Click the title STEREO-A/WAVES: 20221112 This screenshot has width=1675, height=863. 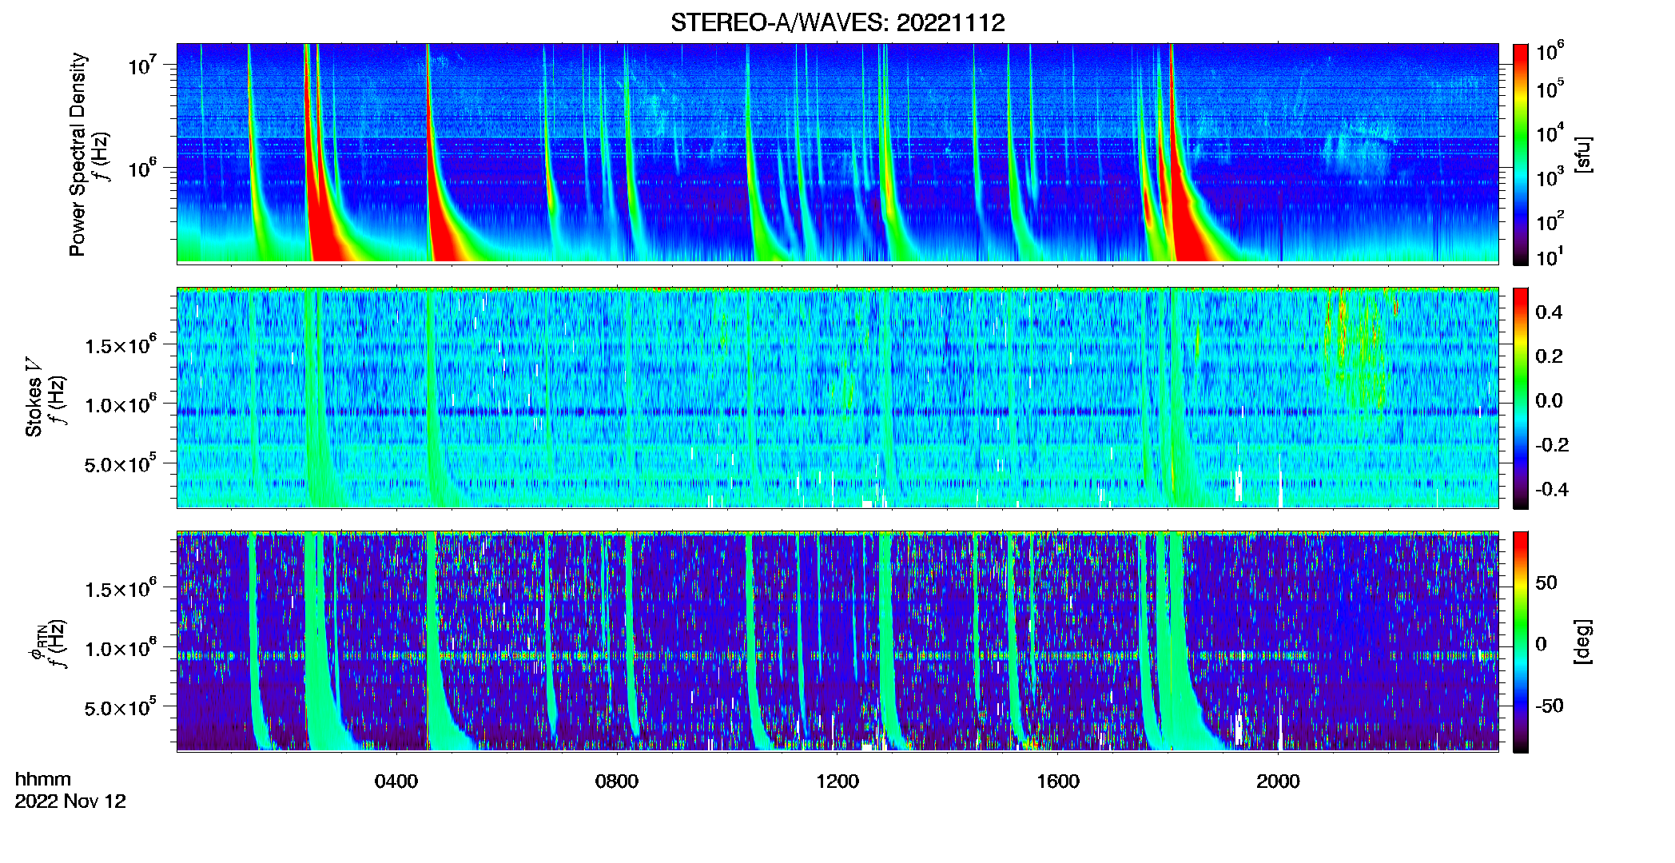pos(837,22)
